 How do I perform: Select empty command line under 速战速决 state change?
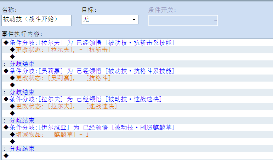pyautogui.click(x=137, y=113)
